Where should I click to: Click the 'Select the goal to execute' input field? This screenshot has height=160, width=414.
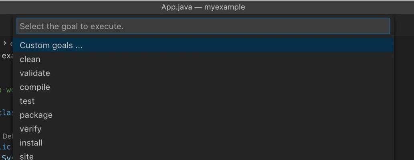click(203, 26)
